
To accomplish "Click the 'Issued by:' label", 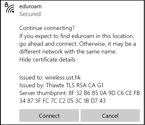I will click(32, 85).
